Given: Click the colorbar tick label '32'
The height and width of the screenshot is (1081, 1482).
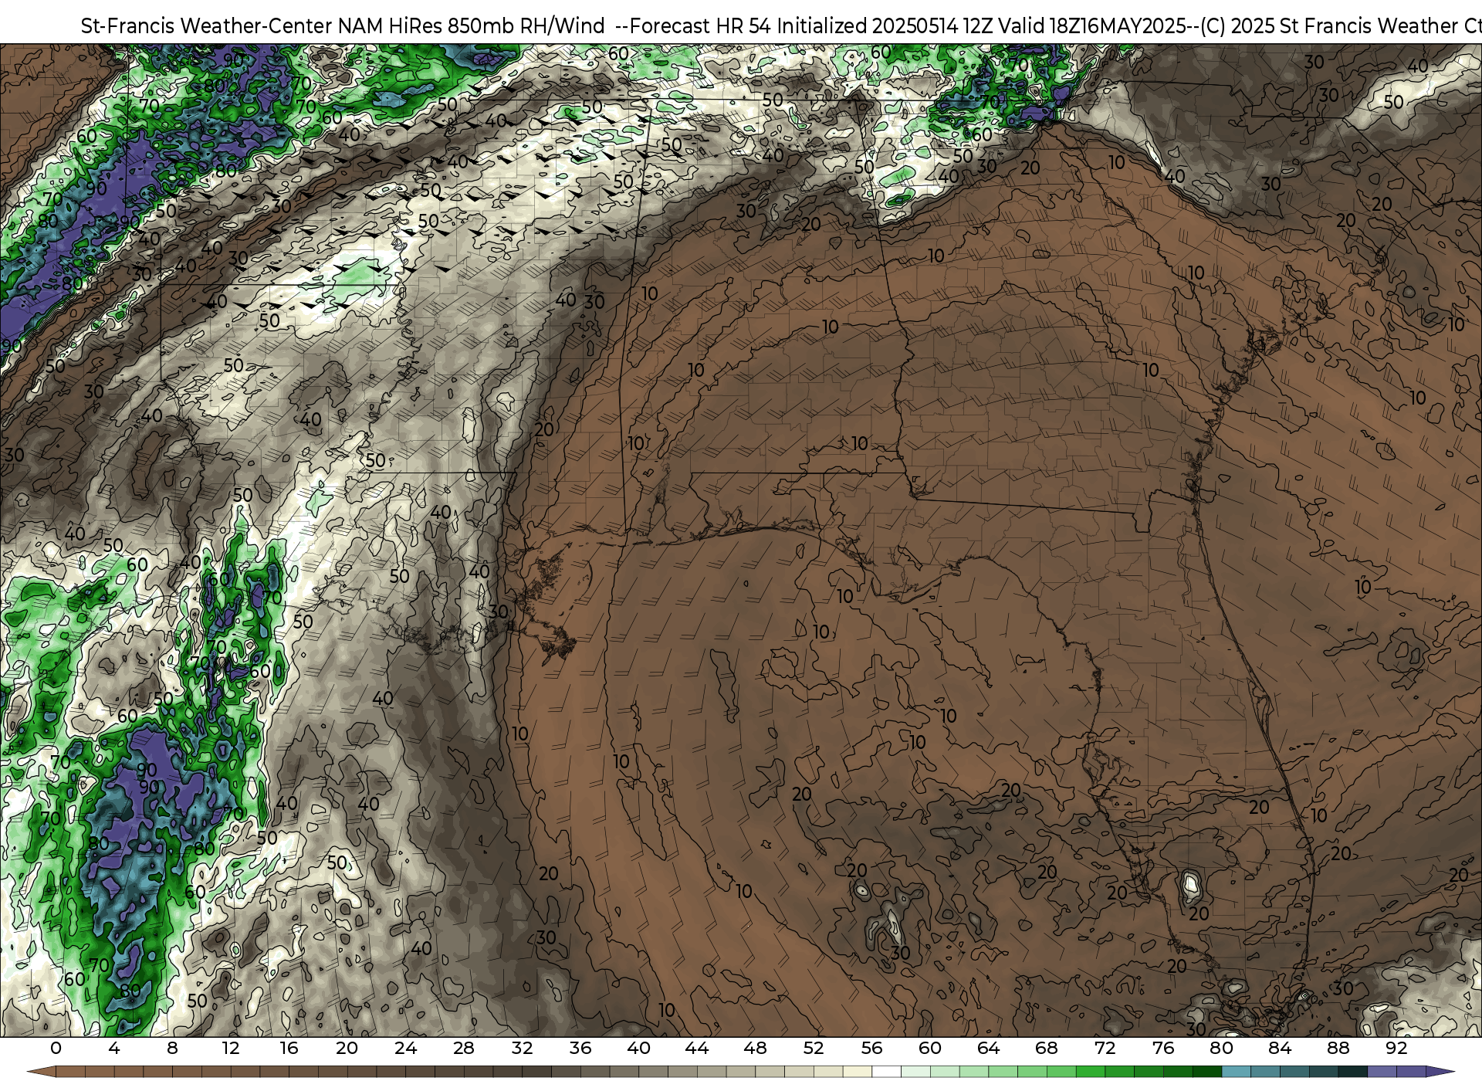Looking at the screenshot, I should coord(523,1048).
